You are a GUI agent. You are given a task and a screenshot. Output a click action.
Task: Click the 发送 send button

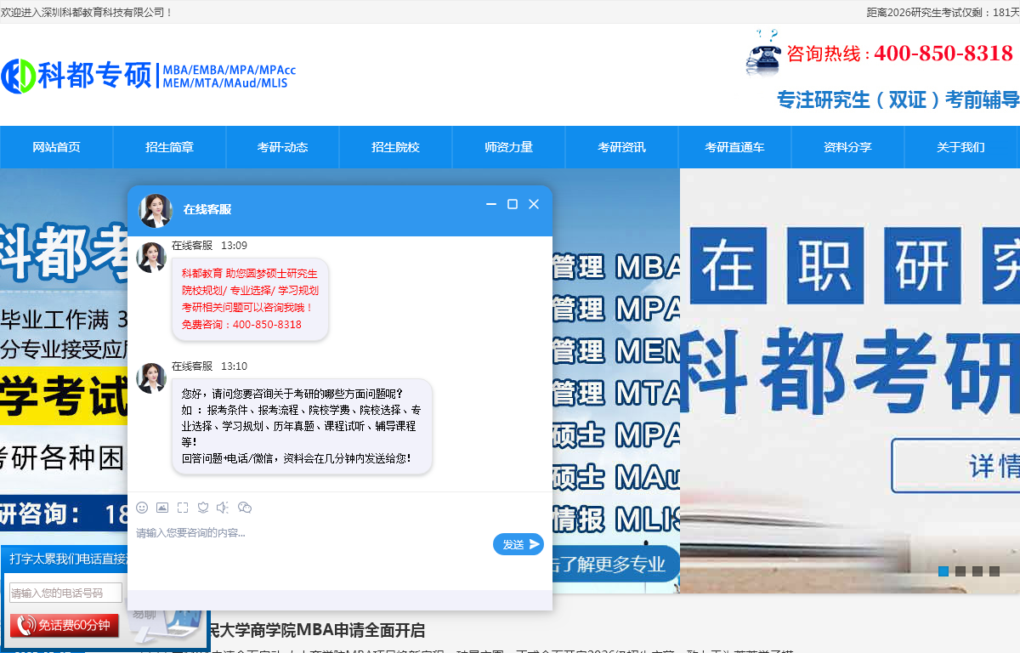tap(518, 544)
